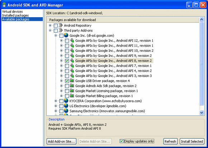Check the Third party Add-ons checkbox

(x=56, y=30)
